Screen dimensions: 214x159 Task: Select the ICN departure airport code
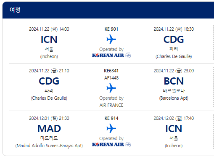click(x=49, y=40)
